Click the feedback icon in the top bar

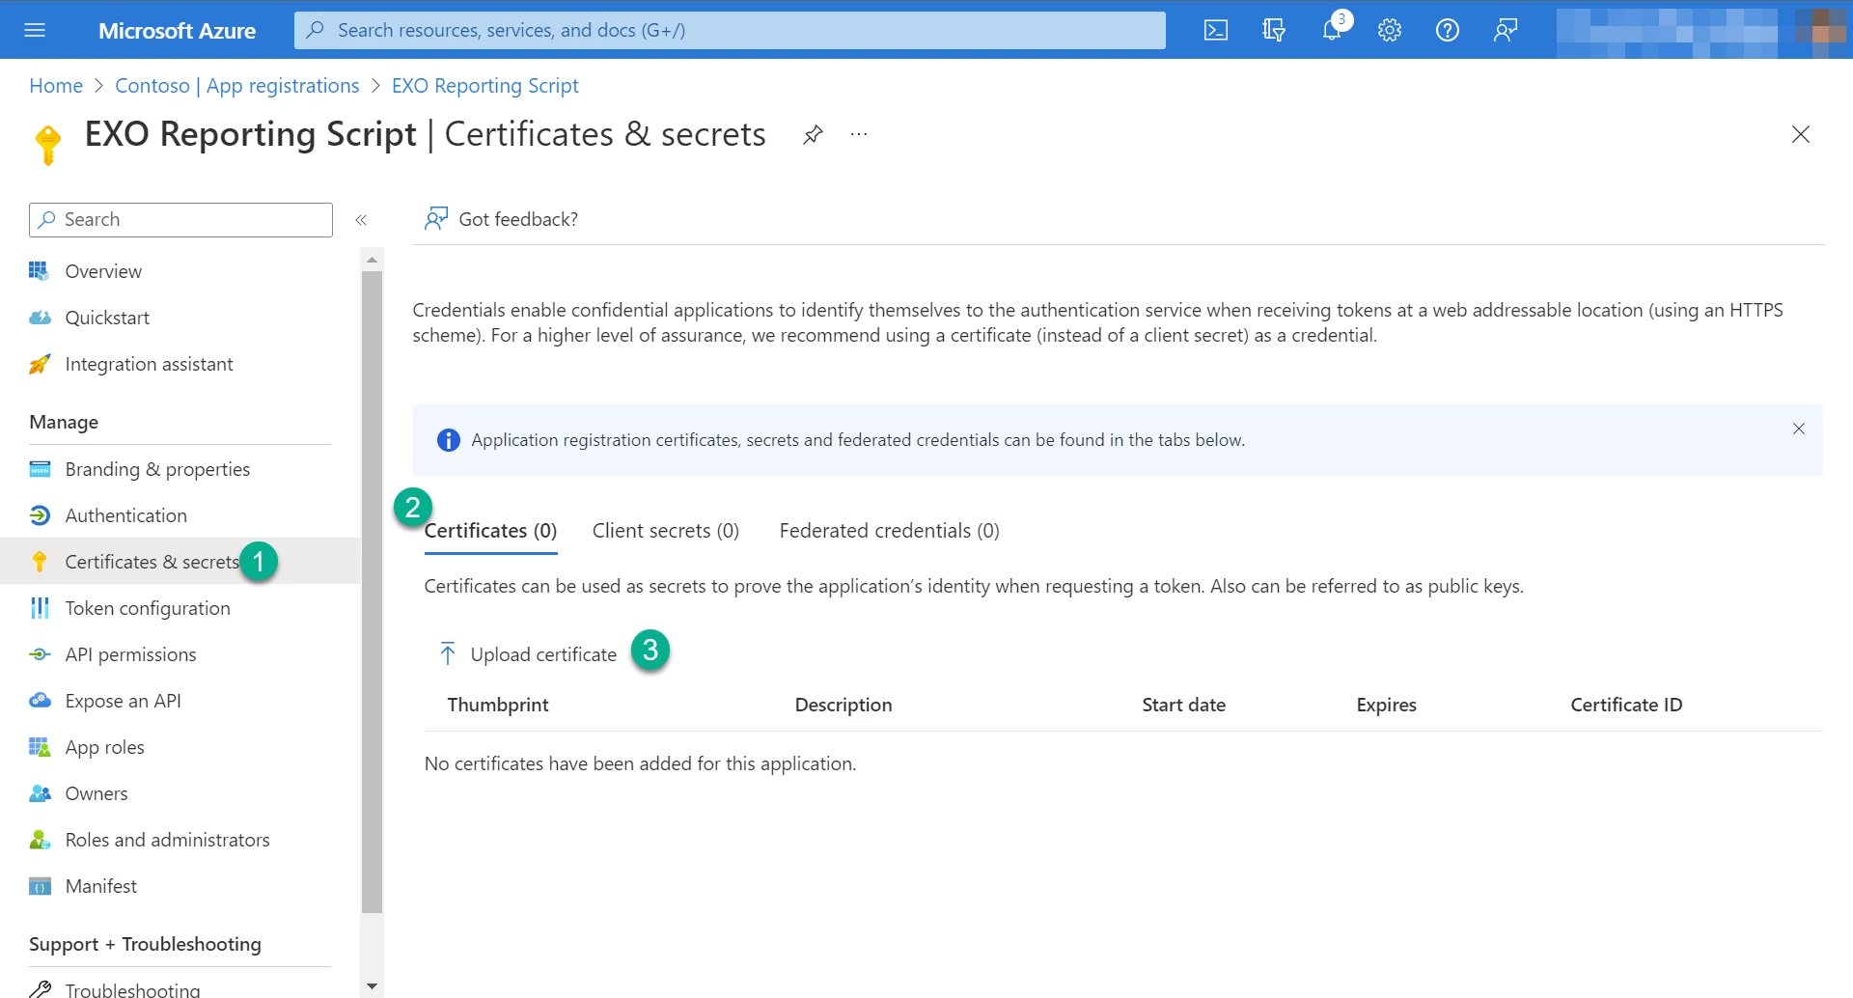pyautogui.click(x=1505, y=30)
